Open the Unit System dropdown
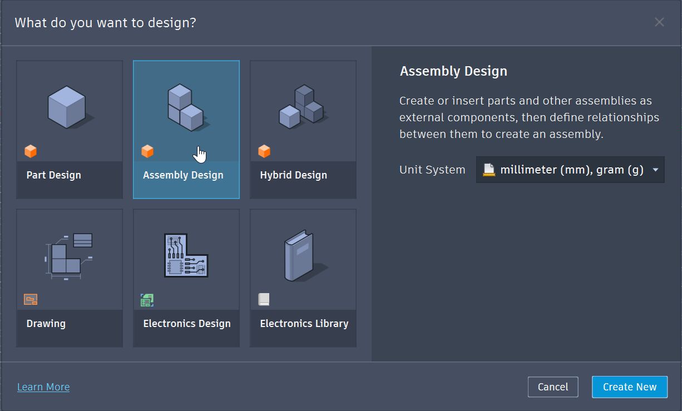Image resolution: width=682 pixels, height=411 pixels. pyautogui.click(x=570, y=170)
